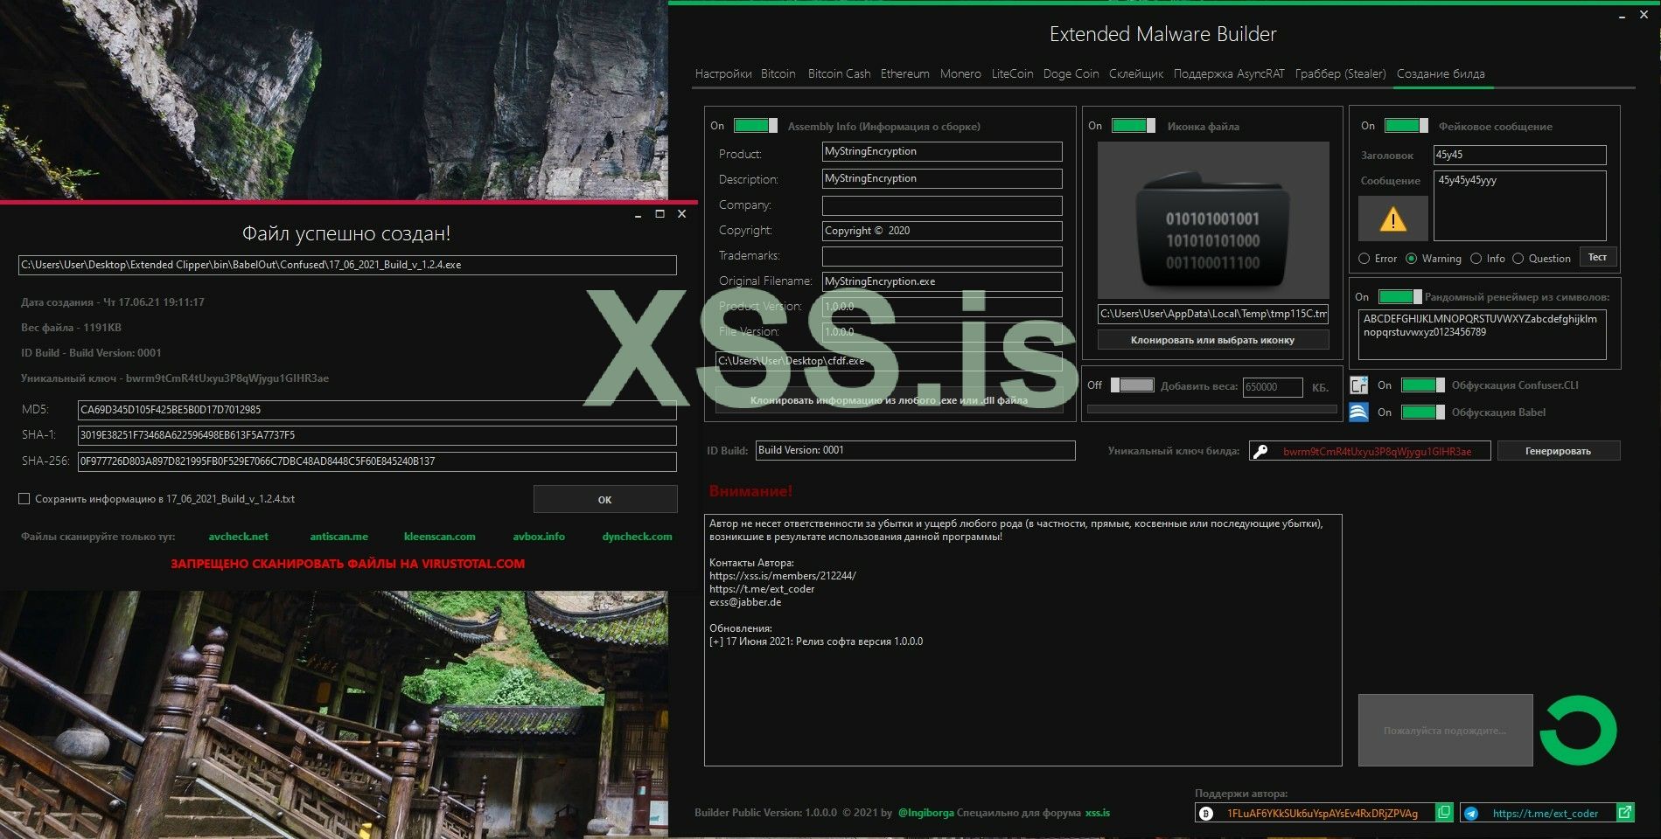This screenshot has height=839, width=1661.
Task: Check the Сохранить информацию checkbox
Action: (x=24, y=499)
